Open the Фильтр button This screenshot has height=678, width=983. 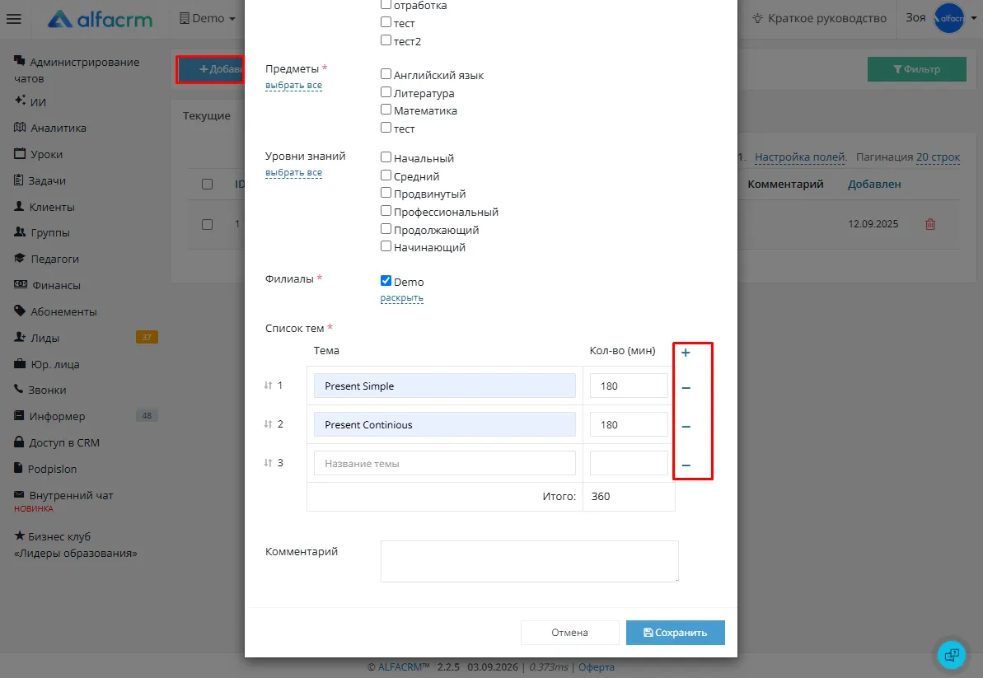916,69
